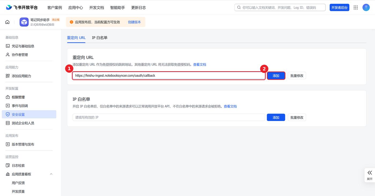Viewport: 375px width, 196px height.
Task: Switch to the IP 白名单 tab
Action: [100, 38]
